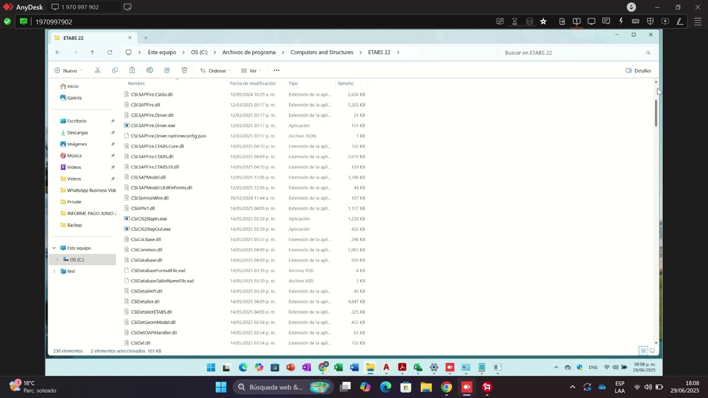
Task: Select the ETABS 22 Explorer tab
Action: 93,38
